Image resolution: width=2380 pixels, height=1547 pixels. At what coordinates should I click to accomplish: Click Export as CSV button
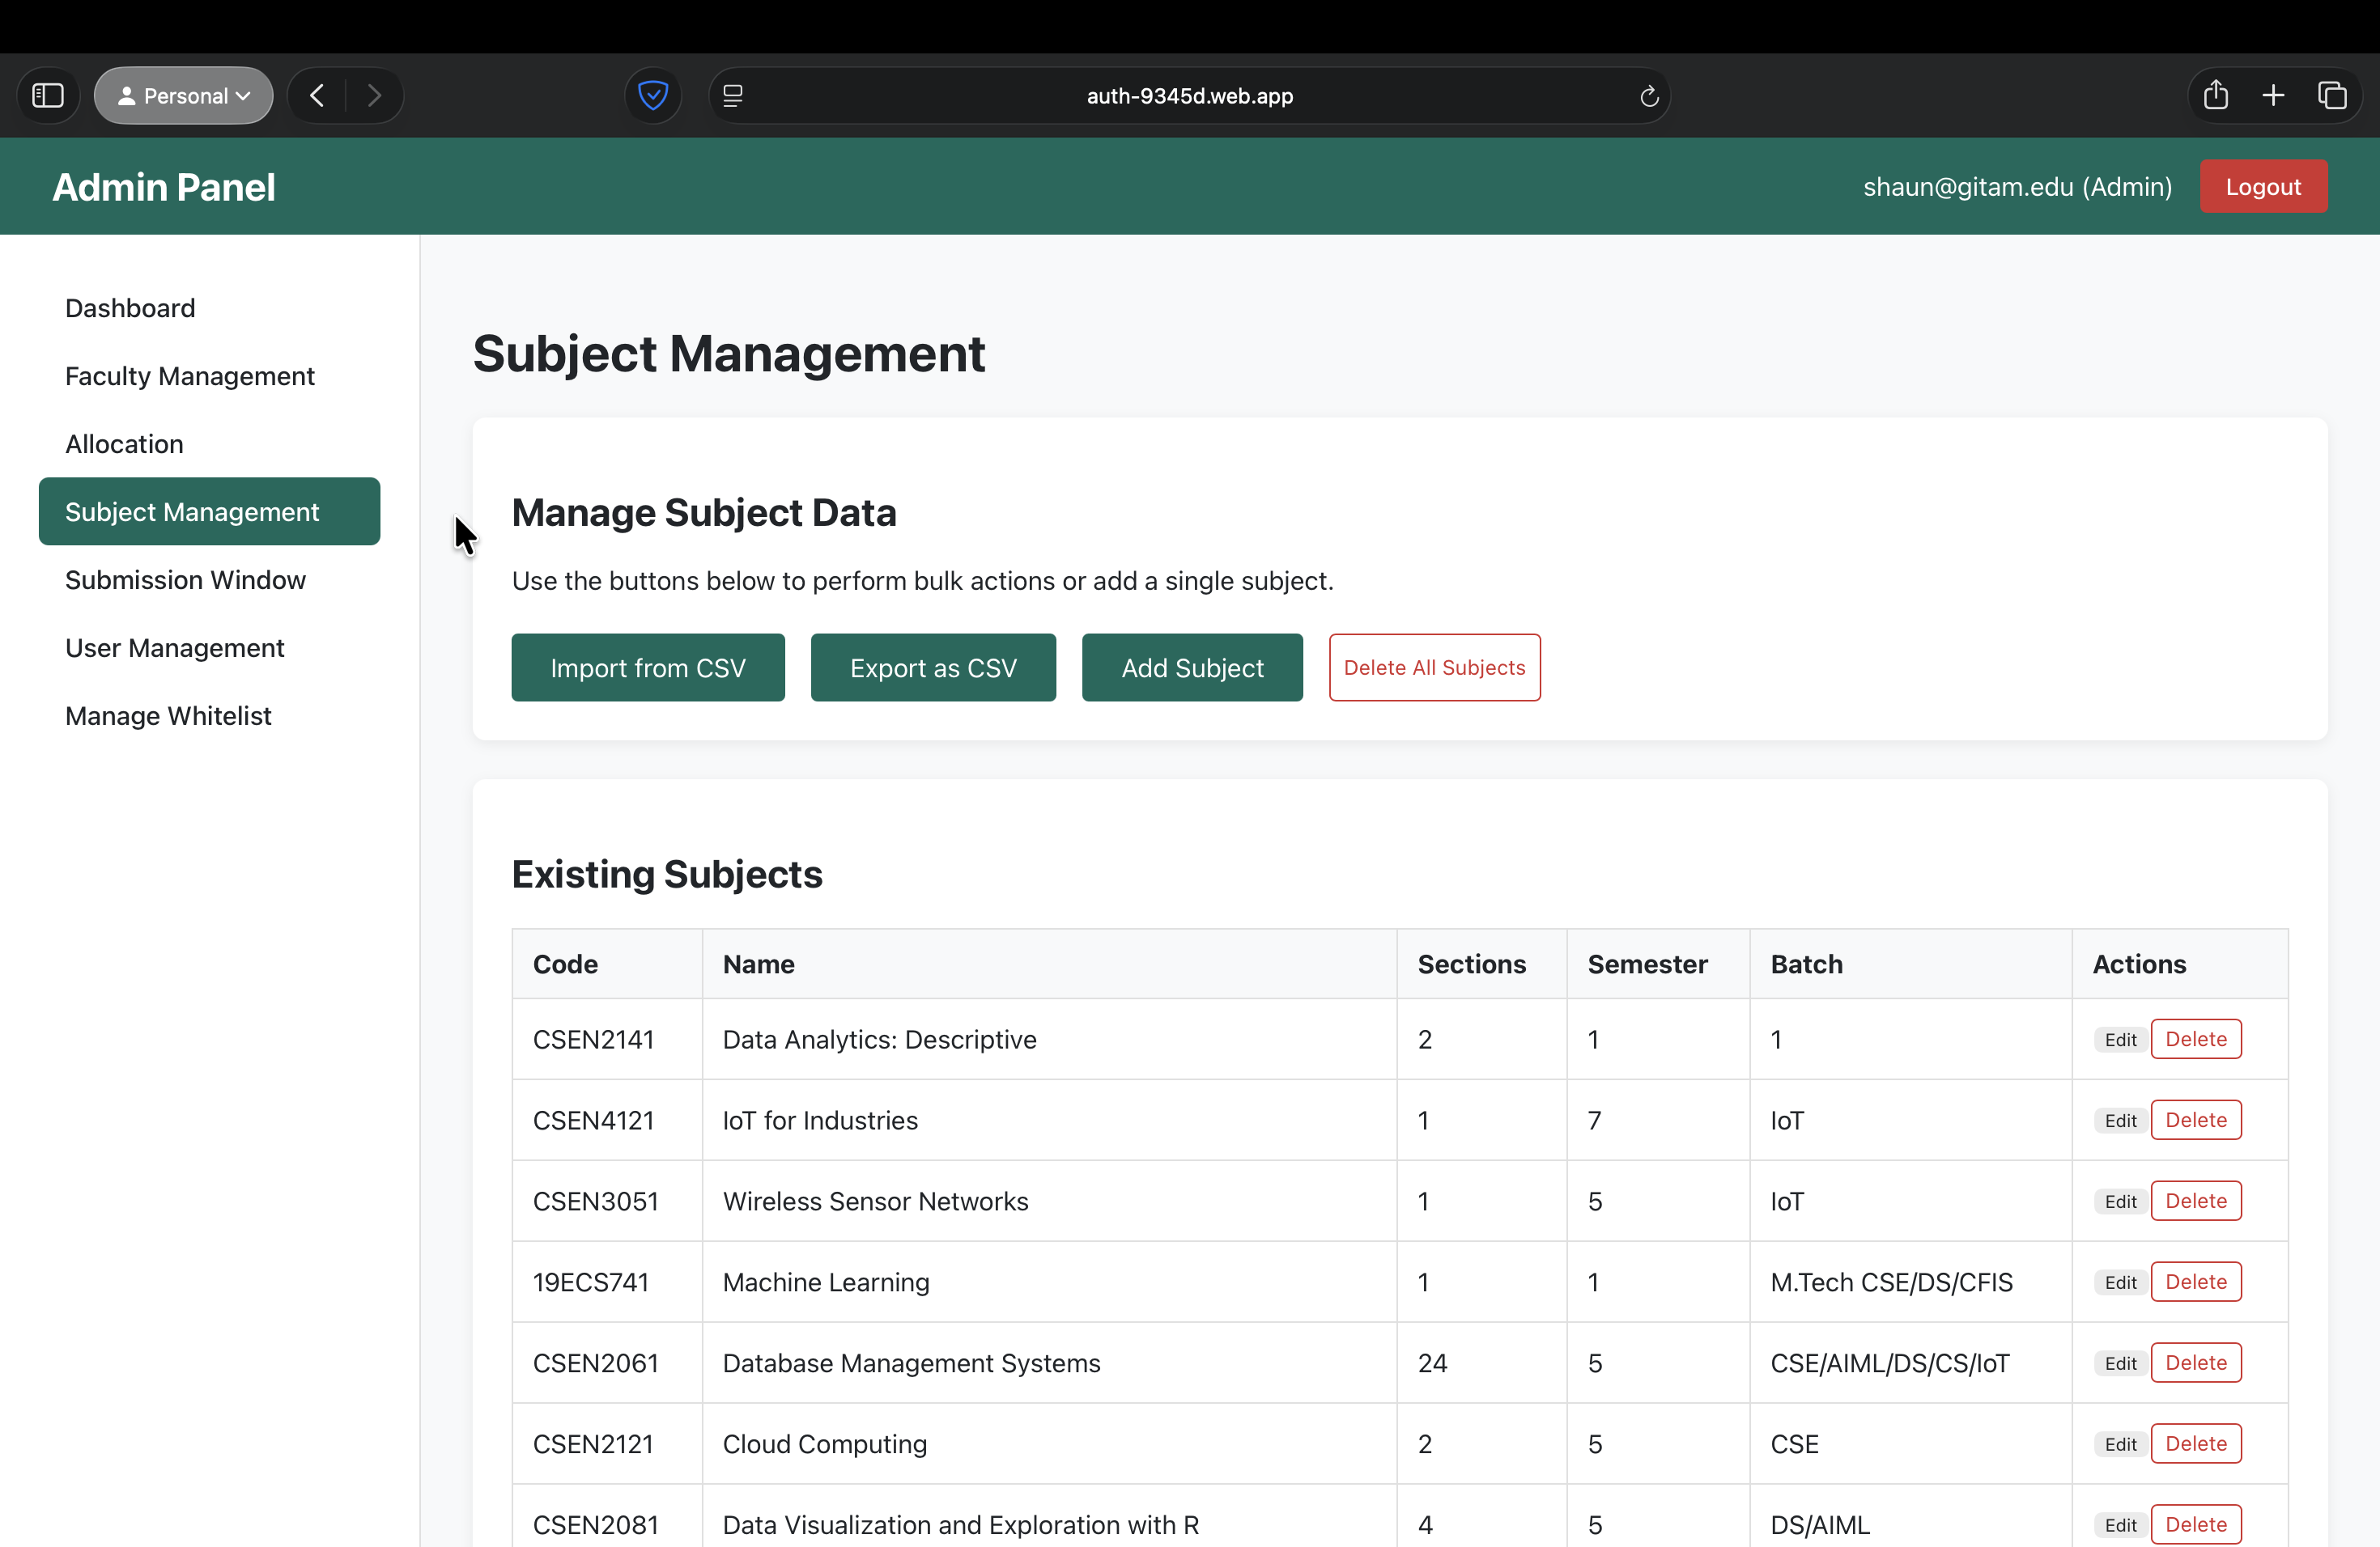point(933,668)
